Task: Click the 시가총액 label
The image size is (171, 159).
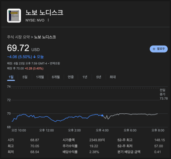Action: pyautogui.click(x=69, y=140)
